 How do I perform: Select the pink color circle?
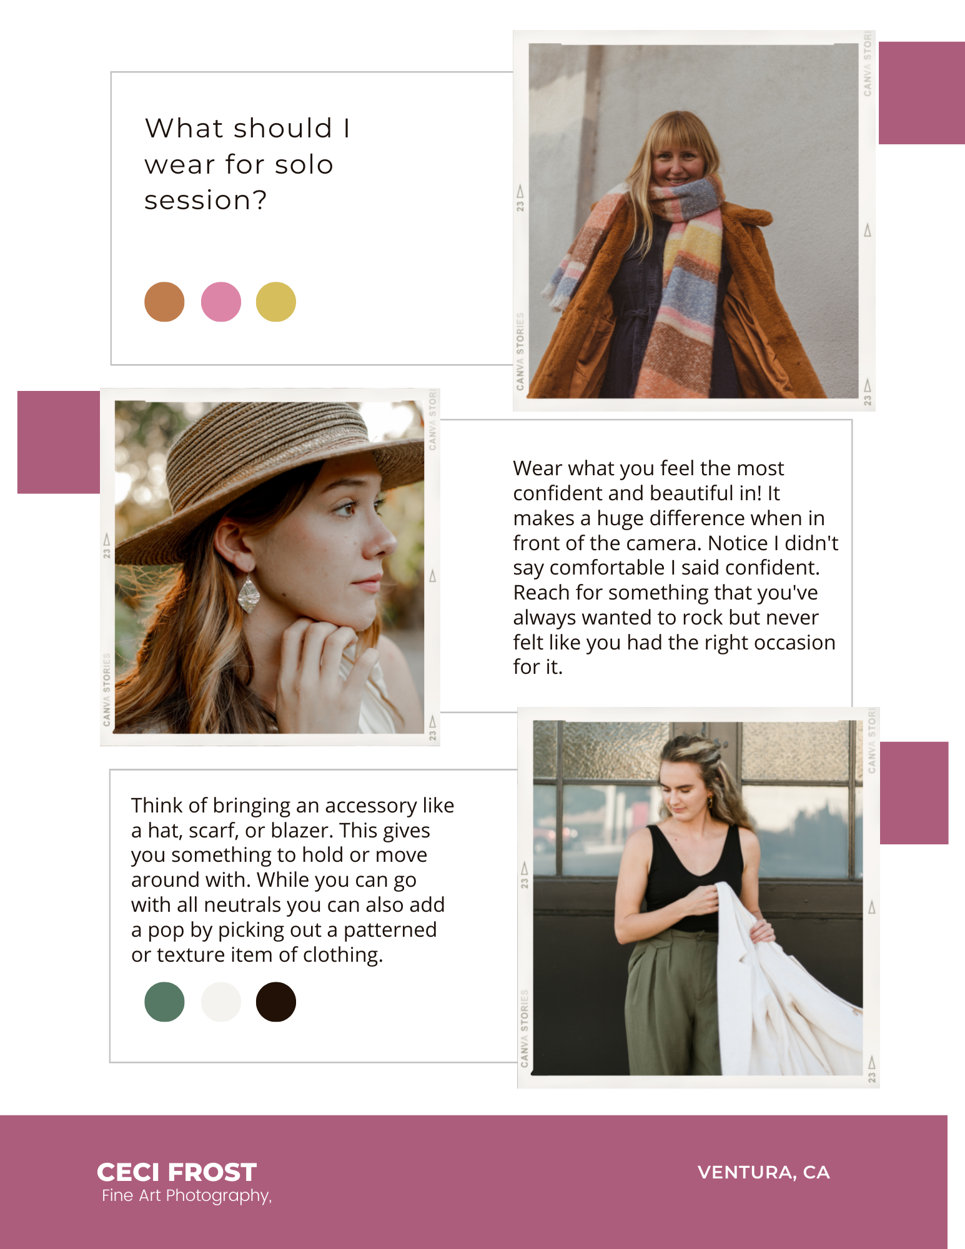pyautogui.click(x=220, y=302)
